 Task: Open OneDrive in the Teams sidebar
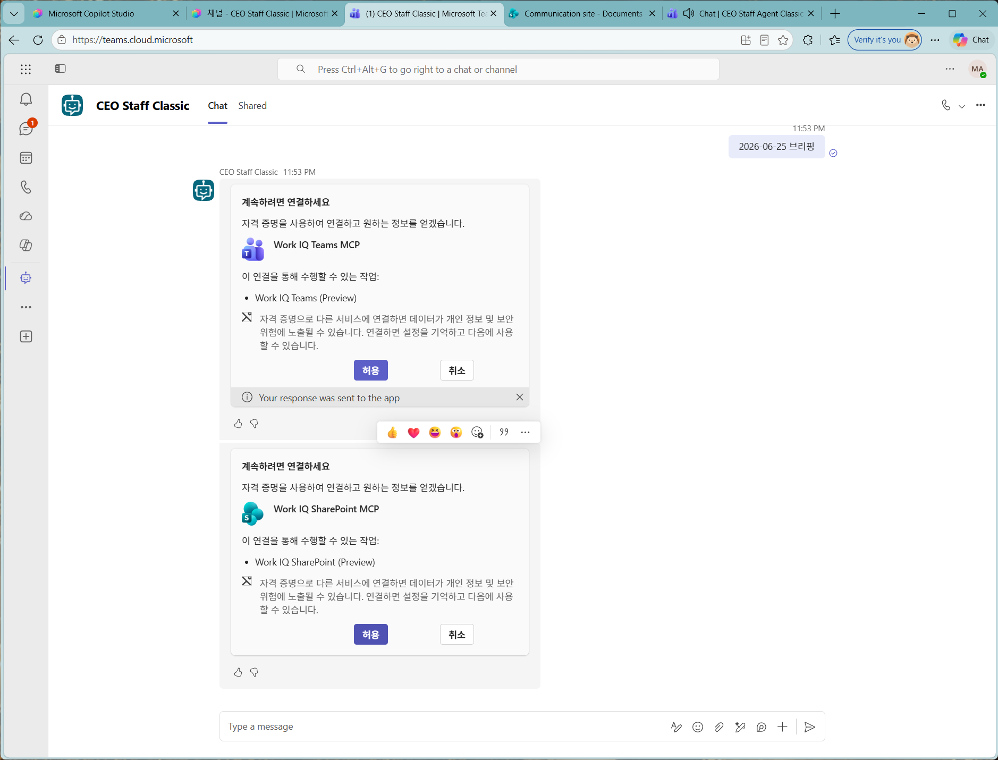(x=26, y=216)
